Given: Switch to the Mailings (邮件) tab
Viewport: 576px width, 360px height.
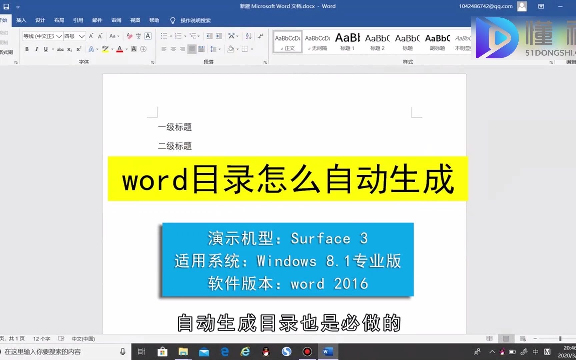Looking at the screenshot, I should (x=97, y=20).
